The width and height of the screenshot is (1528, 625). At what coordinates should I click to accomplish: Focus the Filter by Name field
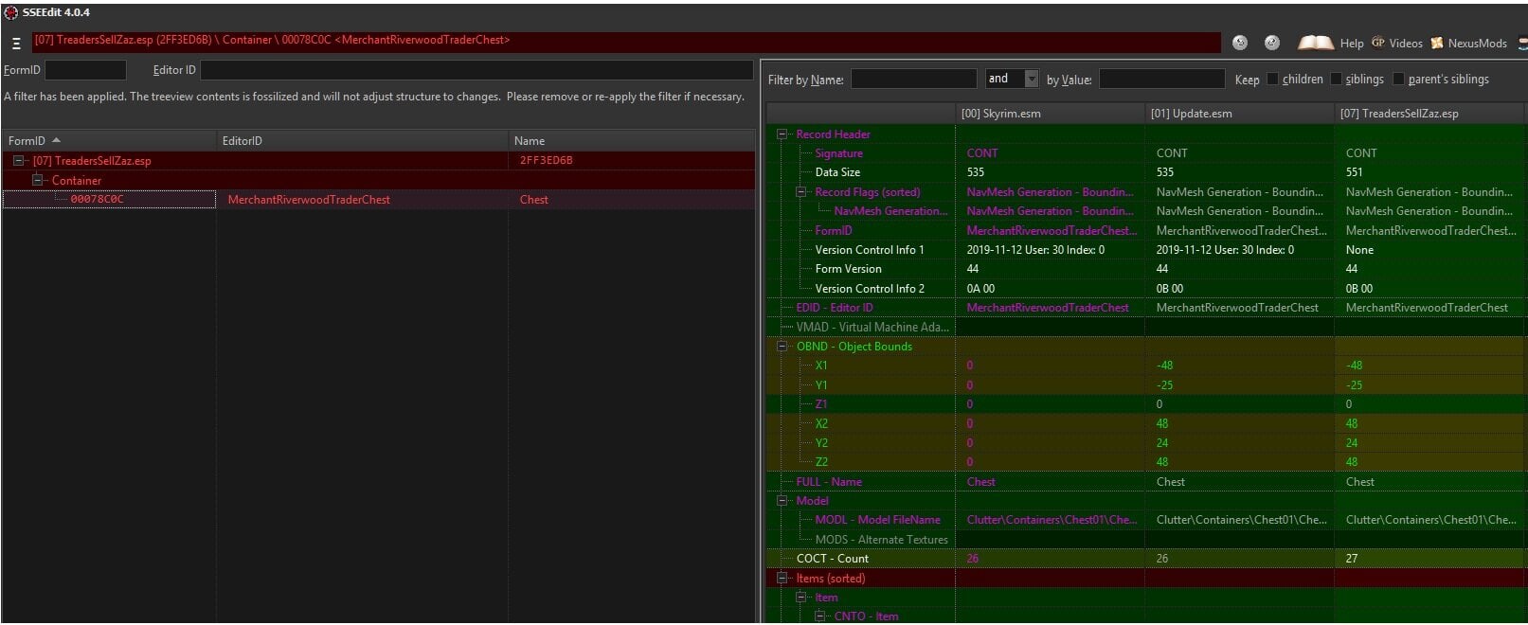tap(913, 80)
